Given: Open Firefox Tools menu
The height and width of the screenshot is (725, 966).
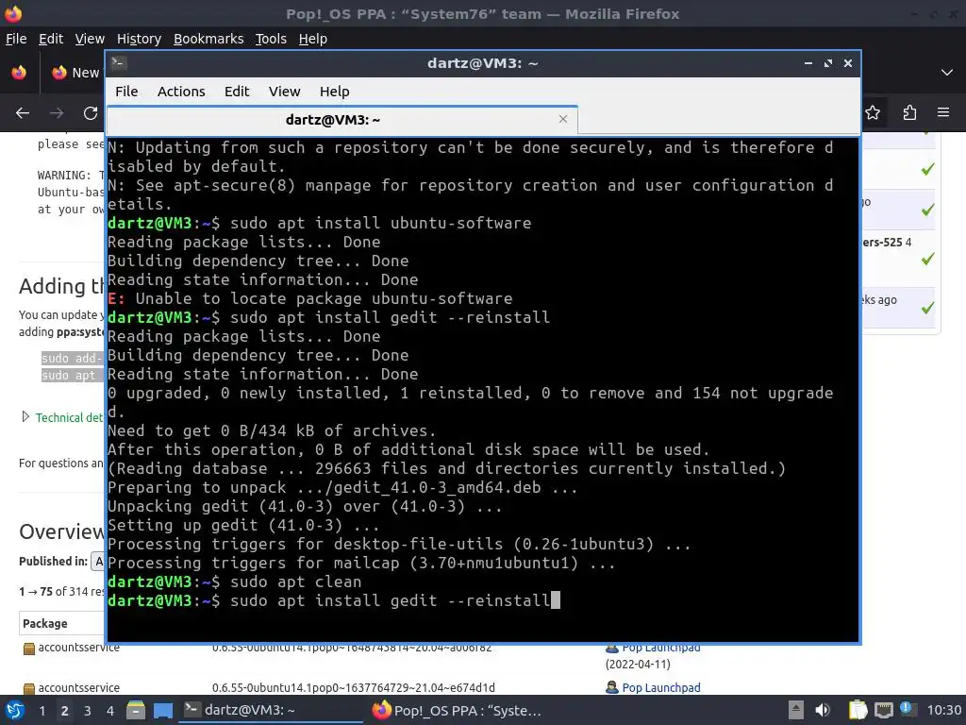Looking at the screenshot, I should click(271, 39).
